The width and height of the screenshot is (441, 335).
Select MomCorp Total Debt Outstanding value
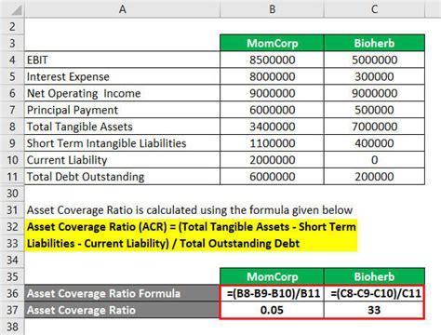click(272, 177)
